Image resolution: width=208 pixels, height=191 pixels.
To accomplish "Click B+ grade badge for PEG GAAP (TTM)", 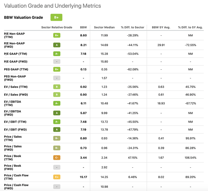I will (x=57, y=69).
